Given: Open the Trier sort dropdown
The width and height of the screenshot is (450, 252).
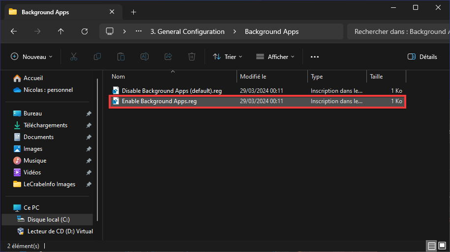Looking at the screenshot, I should (x=228, y=57).
